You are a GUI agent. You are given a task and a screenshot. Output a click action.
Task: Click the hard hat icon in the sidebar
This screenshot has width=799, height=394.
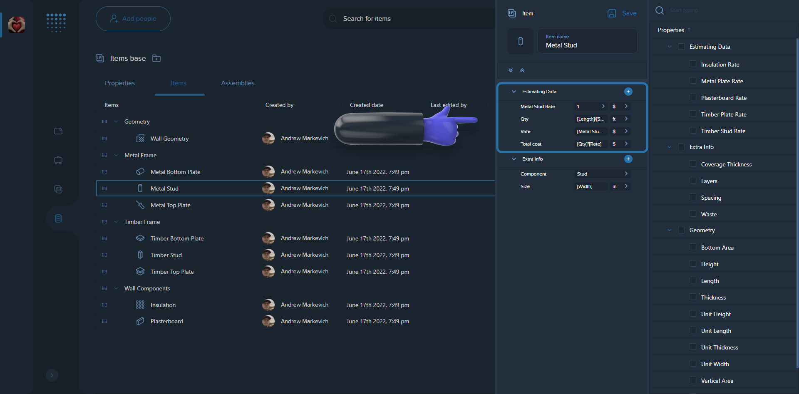tap(58, 160)
